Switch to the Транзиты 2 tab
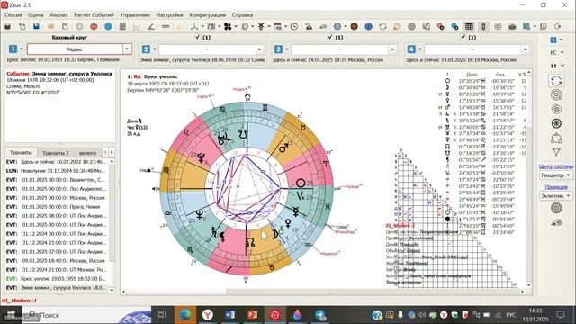This screenshot has height=324, width=576. [x=56, y=152]
